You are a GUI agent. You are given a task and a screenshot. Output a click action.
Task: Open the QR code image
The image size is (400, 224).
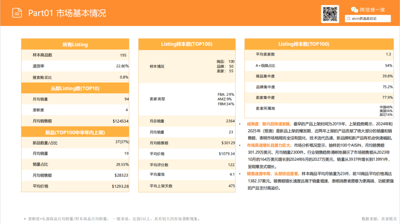[x=330, y=14]
